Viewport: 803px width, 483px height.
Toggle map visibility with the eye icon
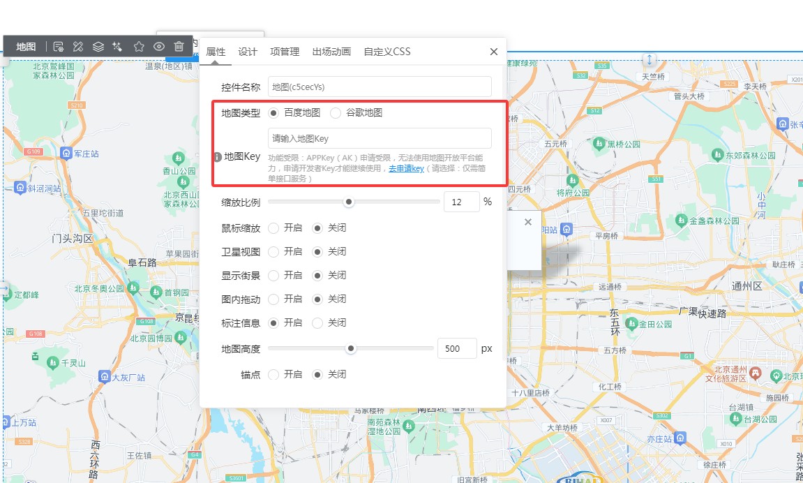[159, 47]
